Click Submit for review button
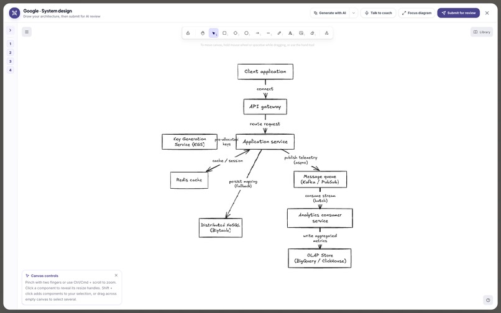 [459, 13]
